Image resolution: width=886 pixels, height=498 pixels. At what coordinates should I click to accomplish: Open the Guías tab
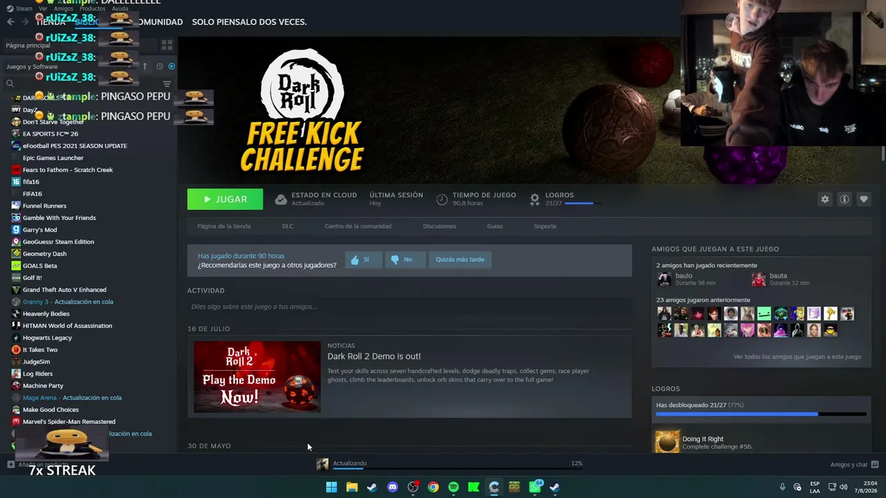tap(495, 226)
